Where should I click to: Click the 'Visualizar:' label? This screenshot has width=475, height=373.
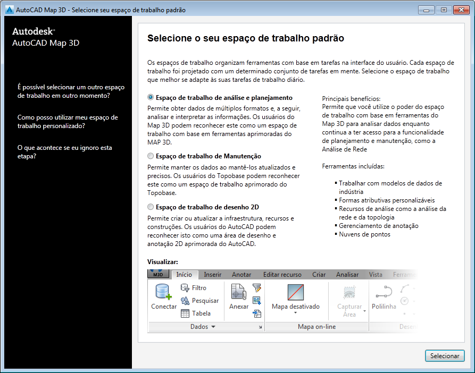pos(163,262)
